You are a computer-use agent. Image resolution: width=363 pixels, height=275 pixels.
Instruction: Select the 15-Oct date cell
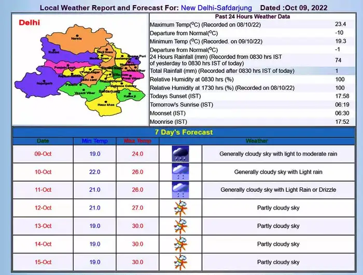tap(43, 262)
